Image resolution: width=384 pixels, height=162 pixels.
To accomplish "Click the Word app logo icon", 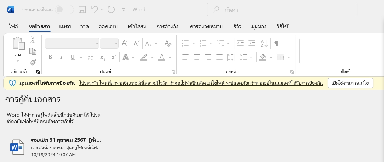I will tap(10, 10).
